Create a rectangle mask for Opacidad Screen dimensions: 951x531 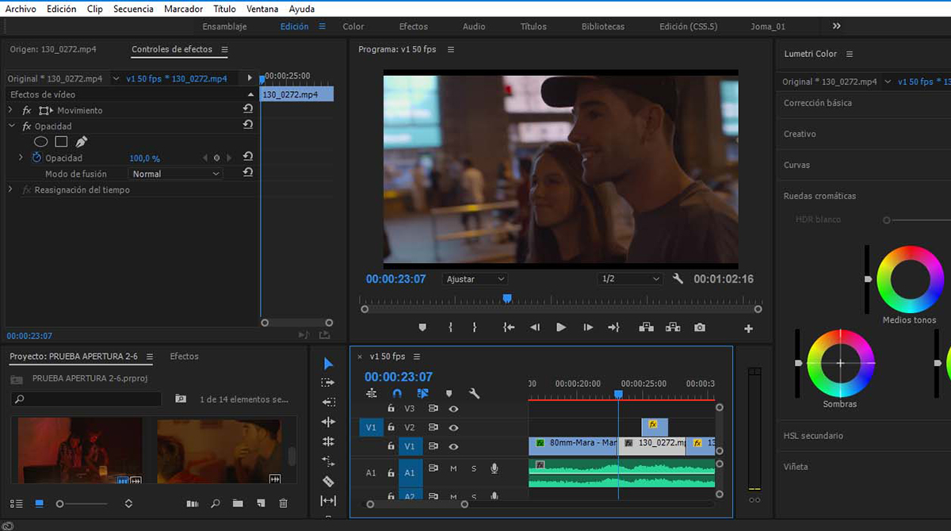click(x=61, y=142)
